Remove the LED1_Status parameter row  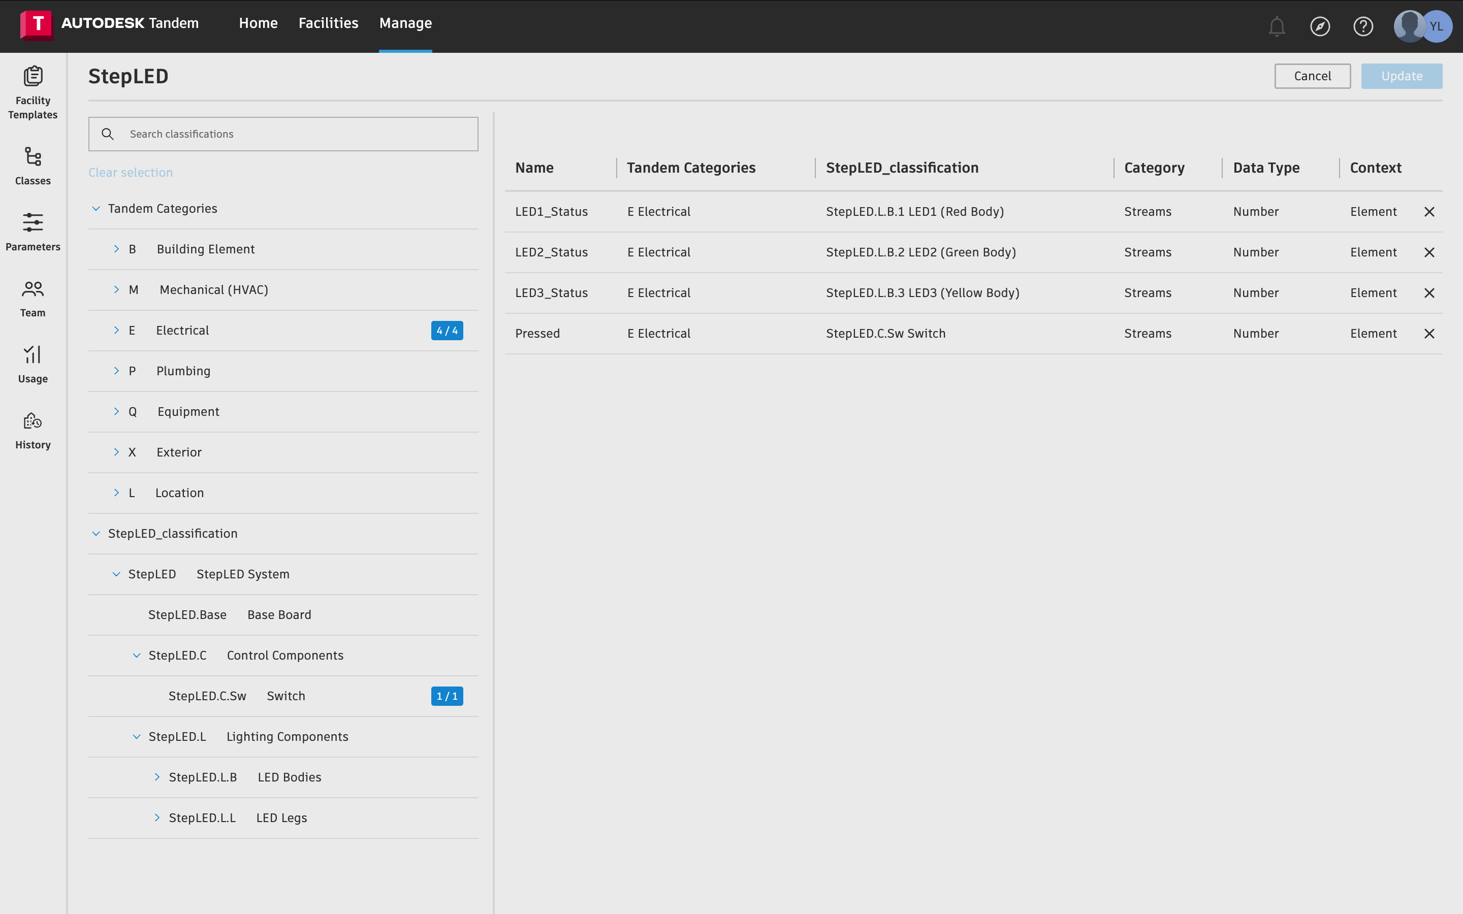tap(1429, 212)
